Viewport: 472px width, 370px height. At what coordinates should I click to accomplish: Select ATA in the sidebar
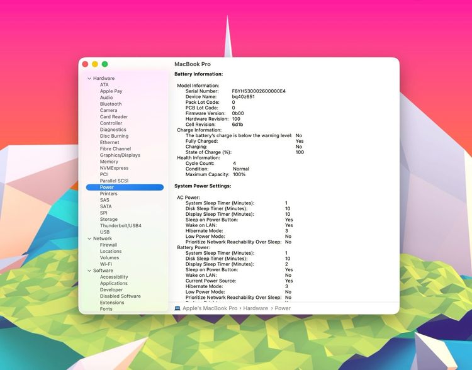point(104,84)
